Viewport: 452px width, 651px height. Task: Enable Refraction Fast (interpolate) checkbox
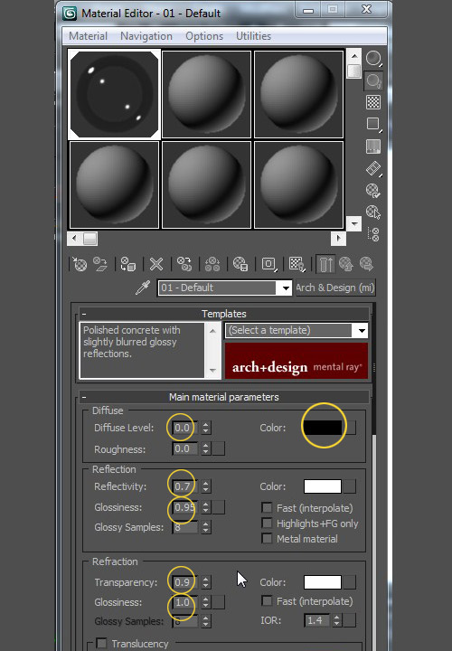(267, 600)
